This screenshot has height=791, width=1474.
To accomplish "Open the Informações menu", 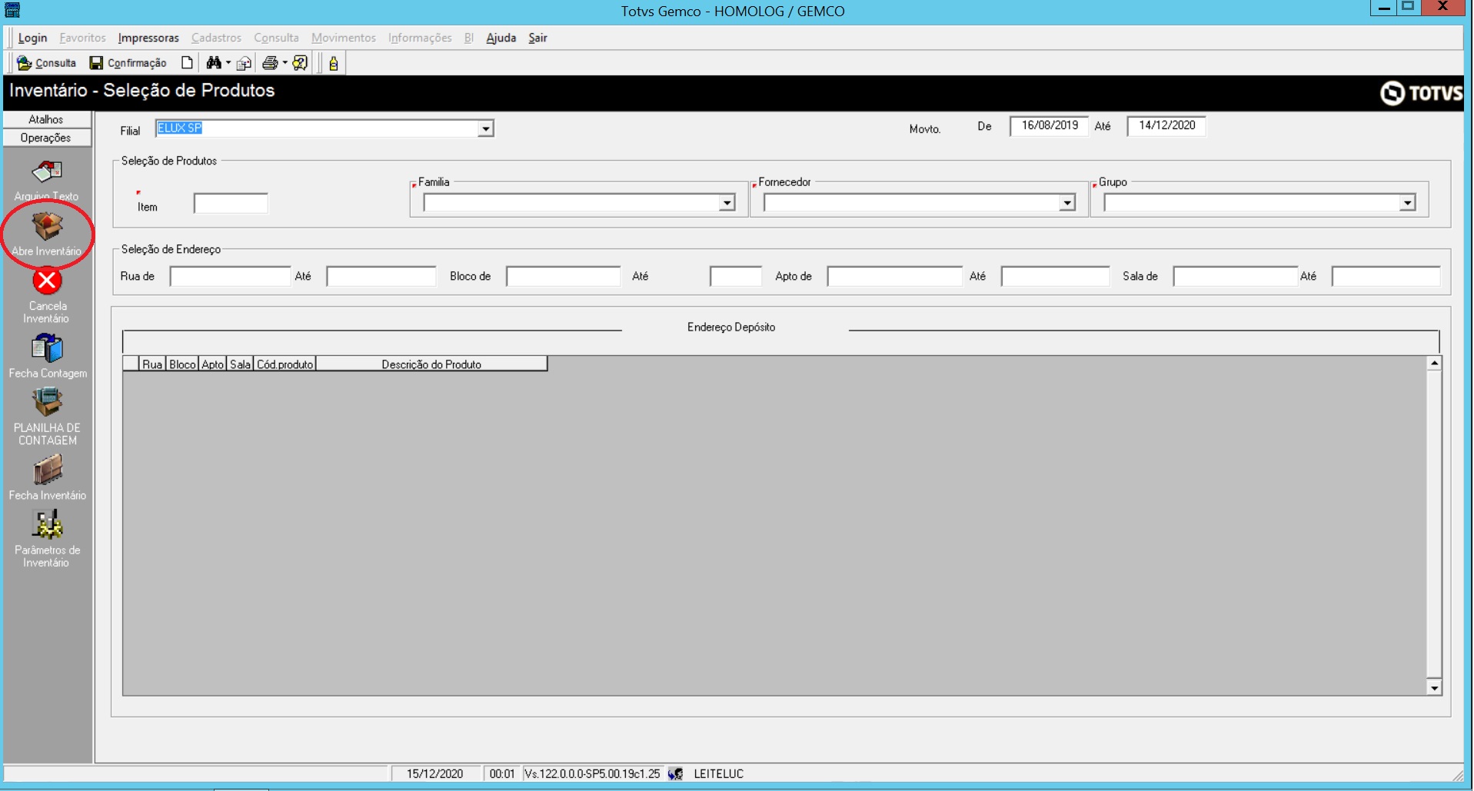I will [x=420, y=38].
